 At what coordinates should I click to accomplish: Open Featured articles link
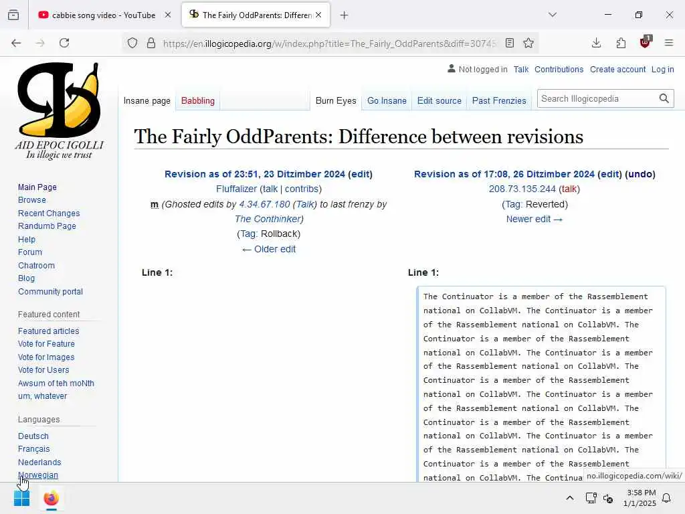[48, 331]
